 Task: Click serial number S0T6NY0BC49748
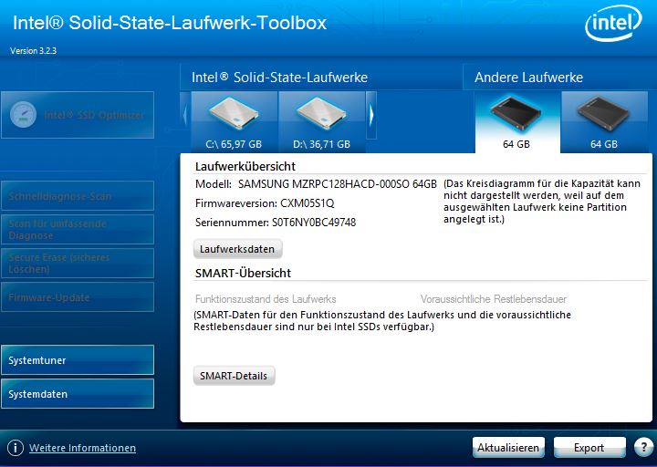[314, 222]
